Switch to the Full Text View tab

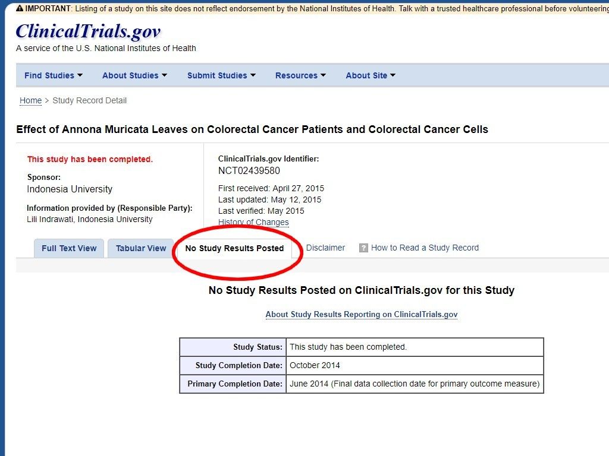(x=69, y=248)
